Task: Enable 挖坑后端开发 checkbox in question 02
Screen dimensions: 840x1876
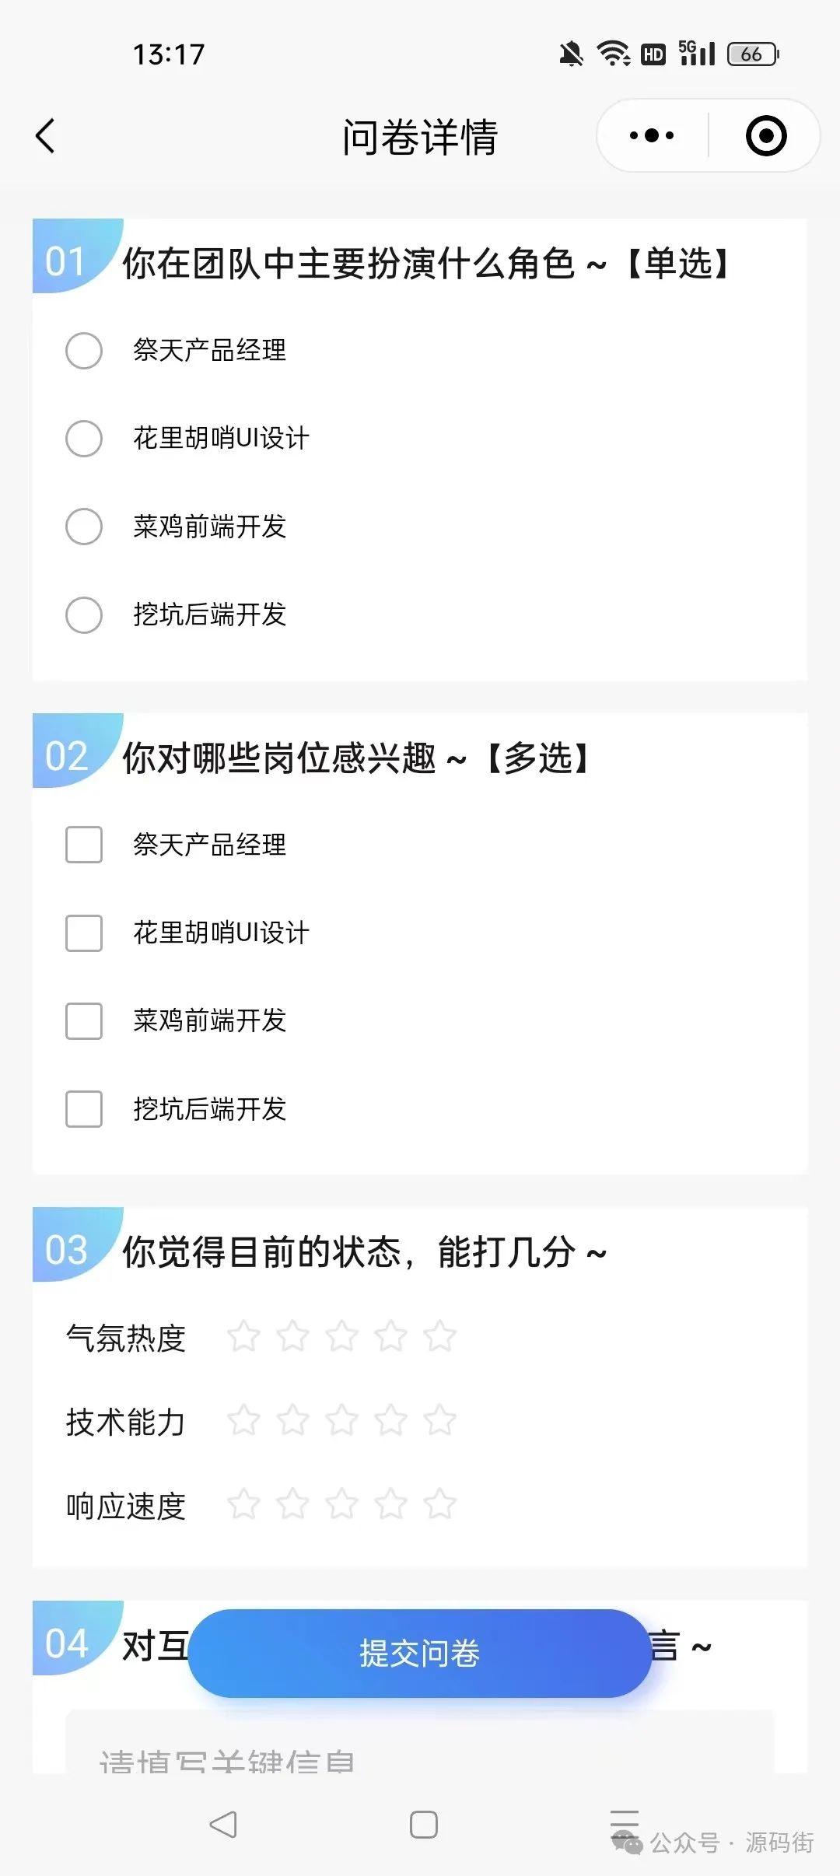Action: (84, 1109)
